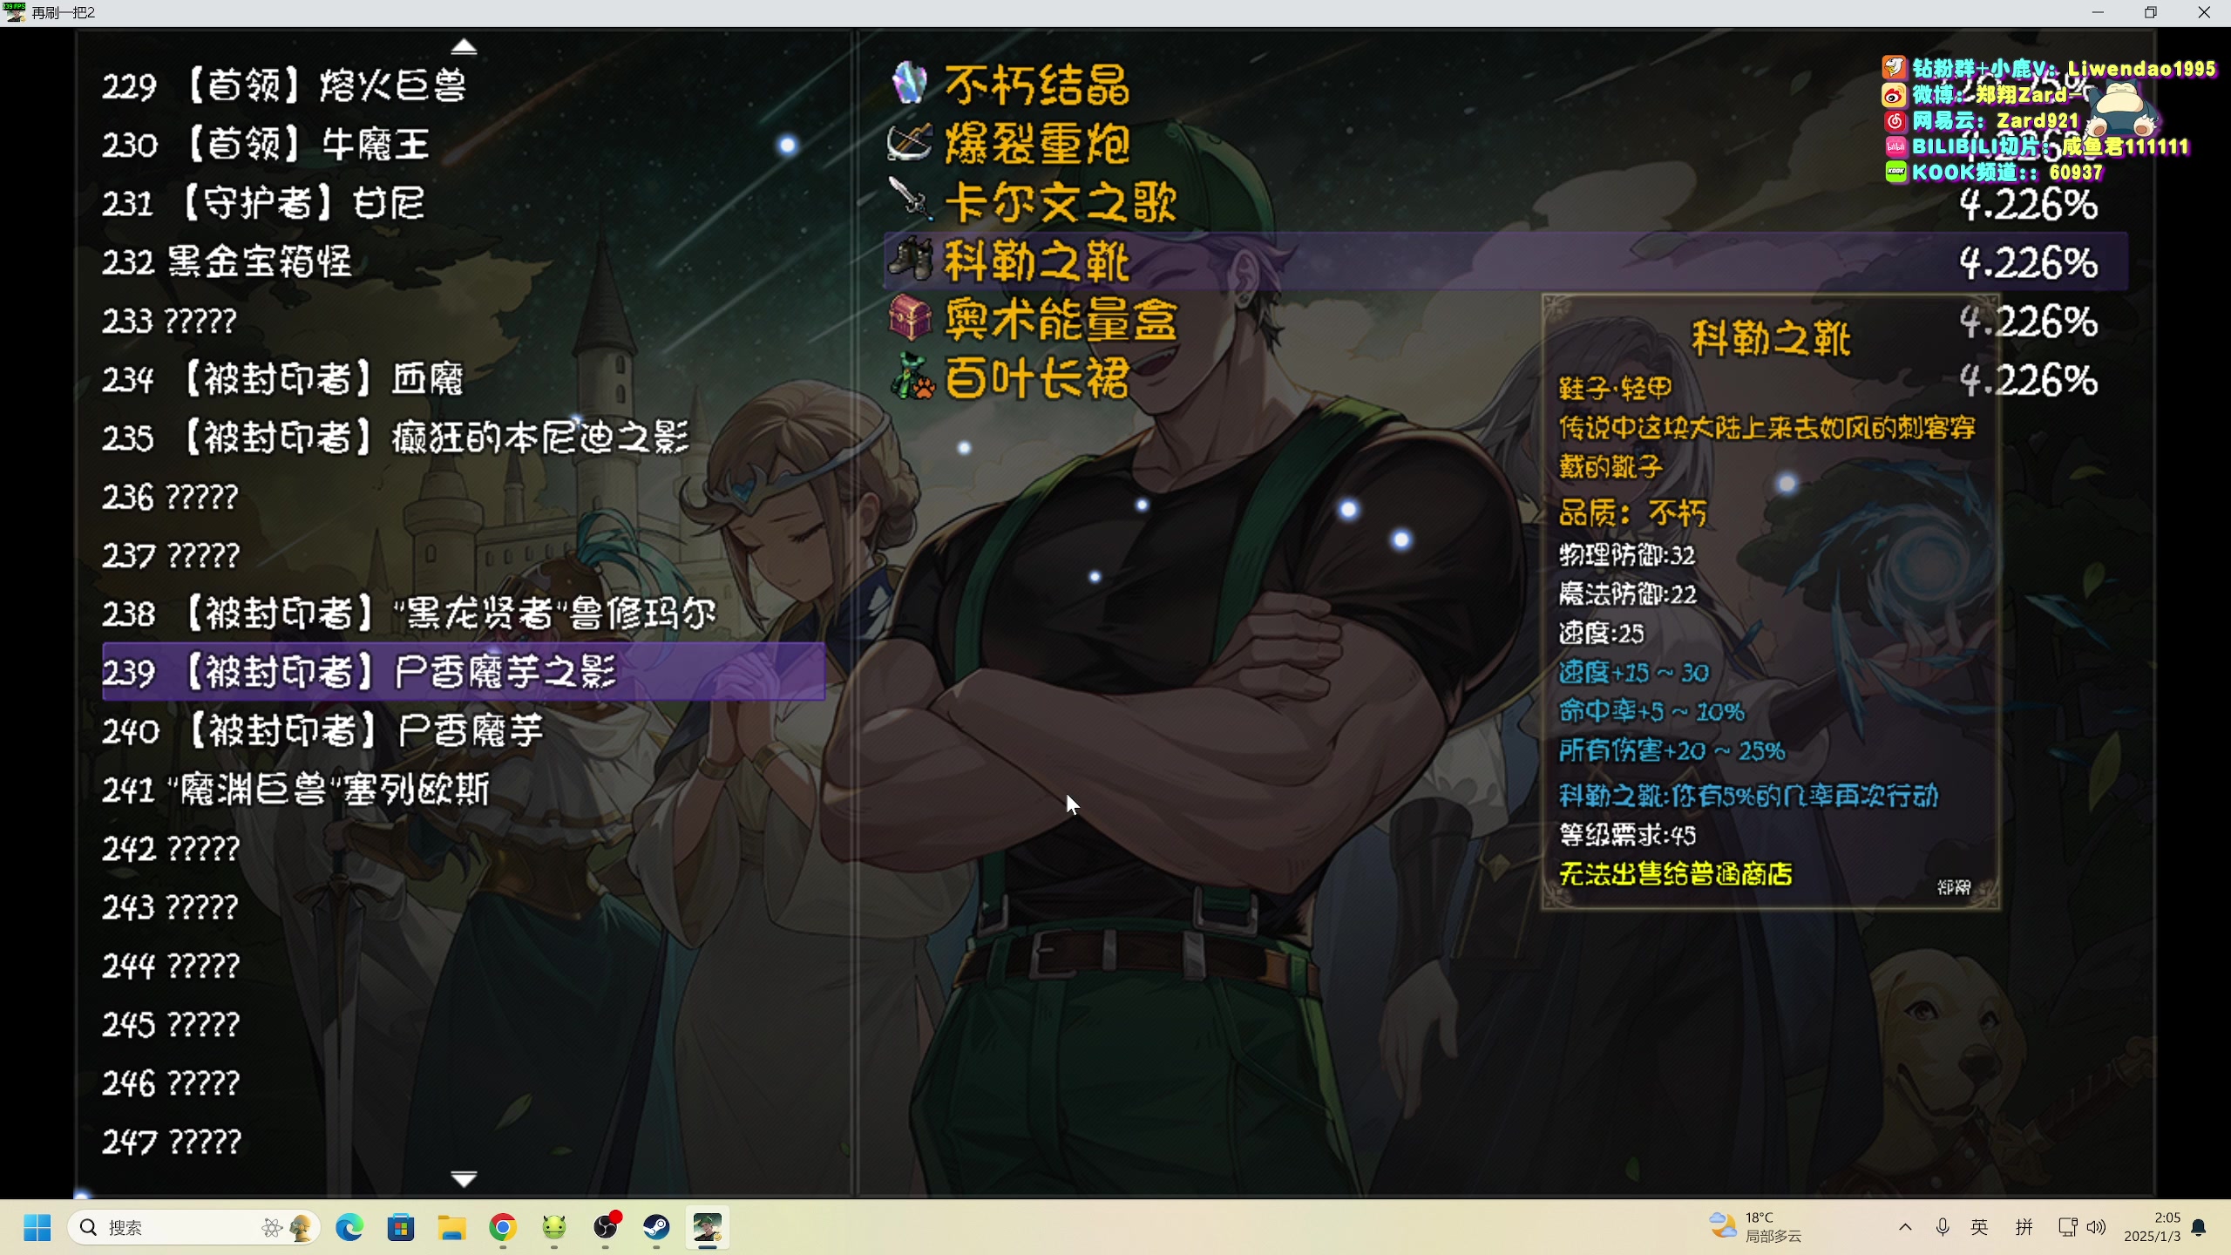Click the 奥术能量盒 drop name
The height and width of the screenshot is (1255, 2231).
point(1061,319)
